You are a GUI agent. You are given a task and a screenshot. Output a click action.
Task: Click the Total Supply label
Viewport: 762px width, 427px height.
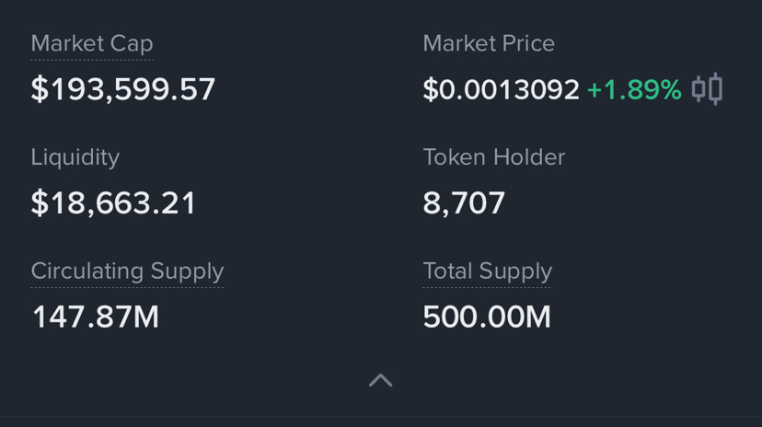[x=487, y=271]
